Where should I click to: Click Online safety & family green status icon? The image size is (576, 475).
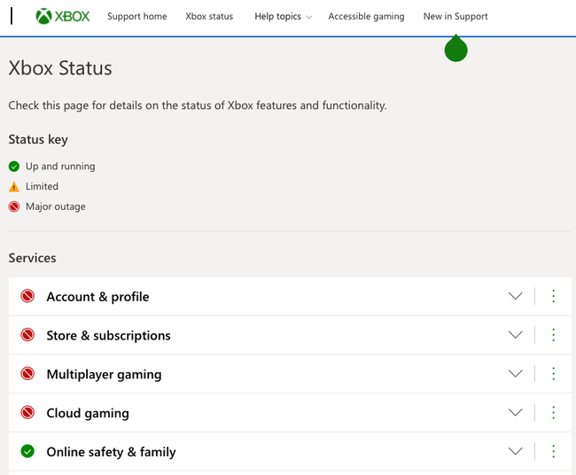pos(27,451)
